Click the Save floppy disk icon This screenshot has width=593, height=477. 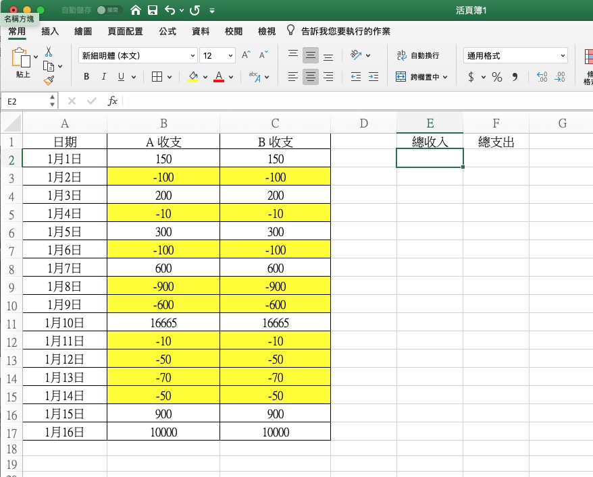153,11
